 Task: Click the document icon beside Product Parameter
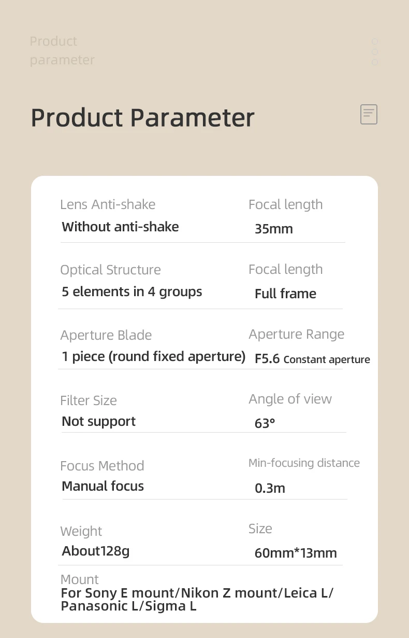[x=369, y=114]
